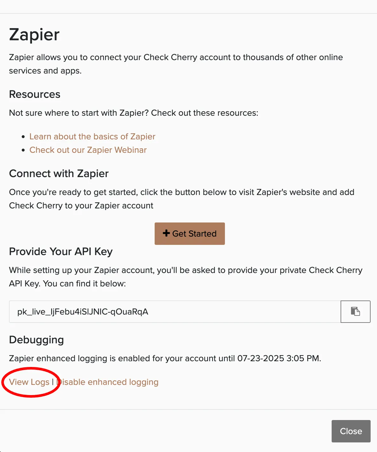Click the plus icon on Get Started
The height and width of the screenshot is (452, 377).
click(x=166, y=233)
